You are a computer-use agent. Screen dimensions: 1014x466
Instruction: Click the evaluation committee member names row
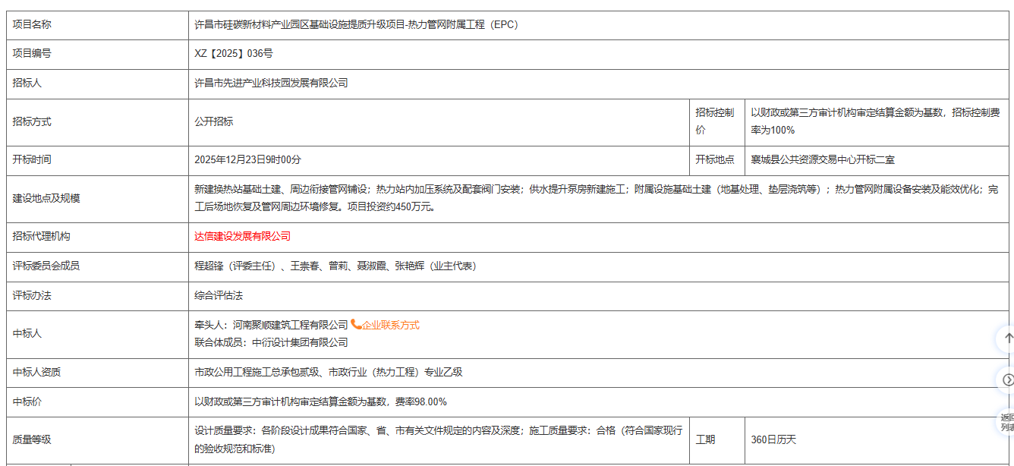tap(335, 266)
